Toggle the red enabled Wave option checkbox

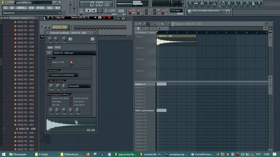pyautogui.click(x=71, y=62)
